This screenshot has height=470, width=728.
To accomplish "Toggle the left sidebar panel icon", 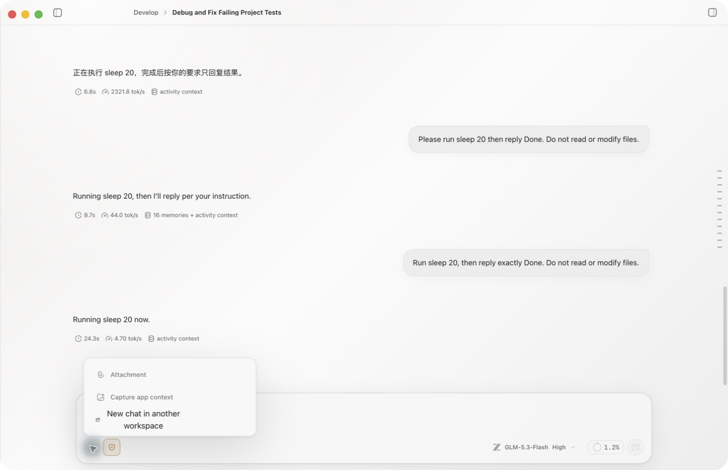I will pos(58,12).
